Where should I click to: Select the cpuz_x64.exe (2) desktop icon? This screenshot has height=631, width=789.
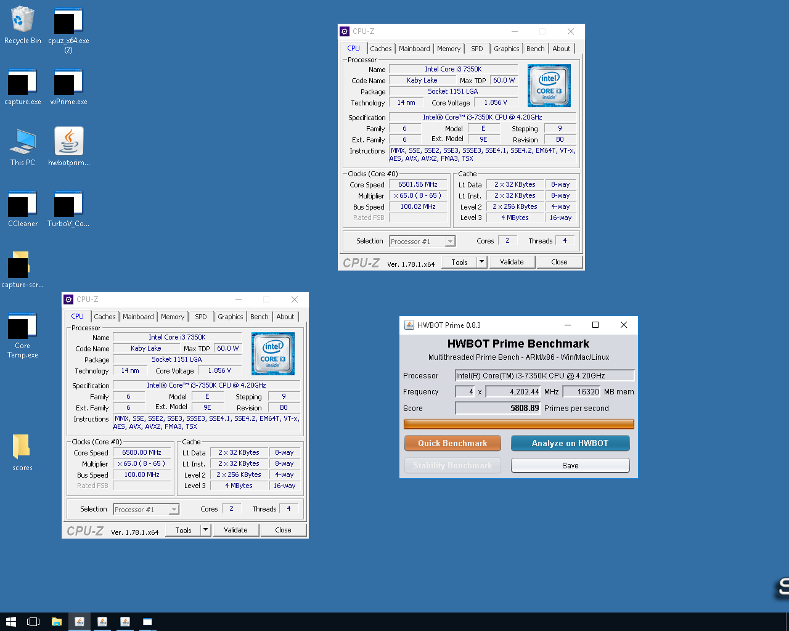pyautogui.click(x=68, y=31)
